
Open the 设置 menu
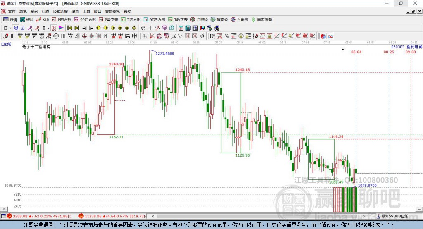[75, 11]
